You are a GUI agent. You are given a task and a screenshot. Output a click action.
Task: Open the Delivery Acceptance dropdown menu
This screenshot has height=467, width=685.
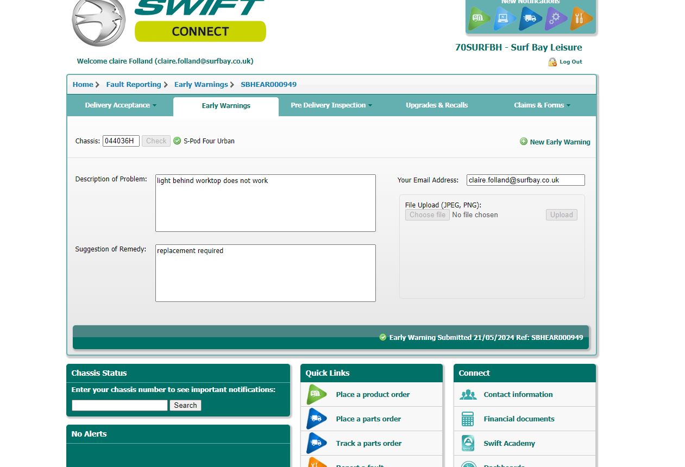pyautogui.click(x=121, y=105)
